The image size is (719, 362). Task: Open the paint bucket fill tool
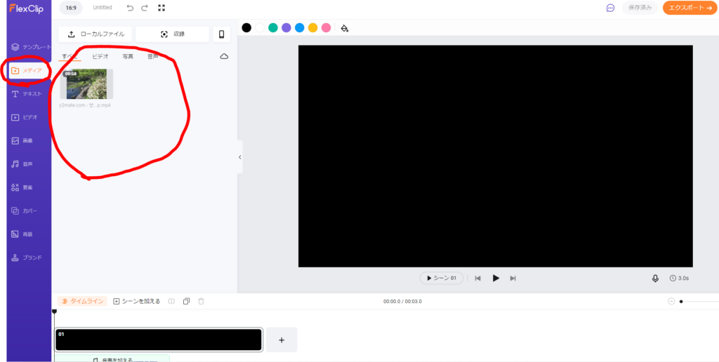click(x=344, y=28)
